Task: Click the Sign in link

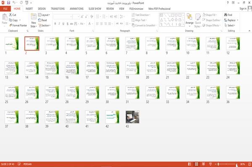Action: pos(243,9)
